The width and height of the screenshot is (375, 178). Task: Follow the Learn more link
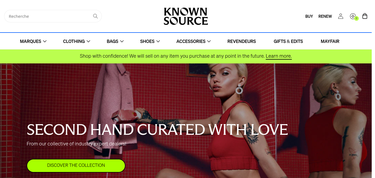coord(279,56)
